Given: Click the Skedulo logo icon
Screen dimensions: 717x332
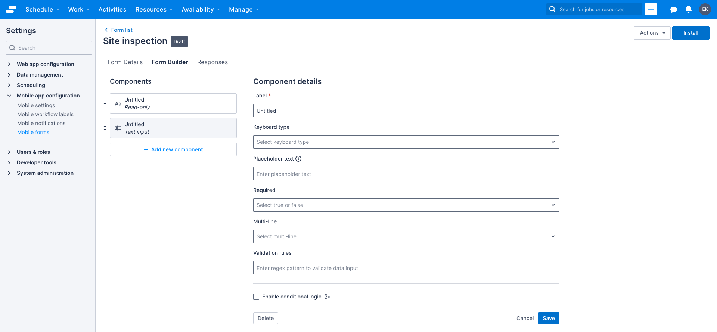Looking at the screenshot, I should [x=11, y=9].
